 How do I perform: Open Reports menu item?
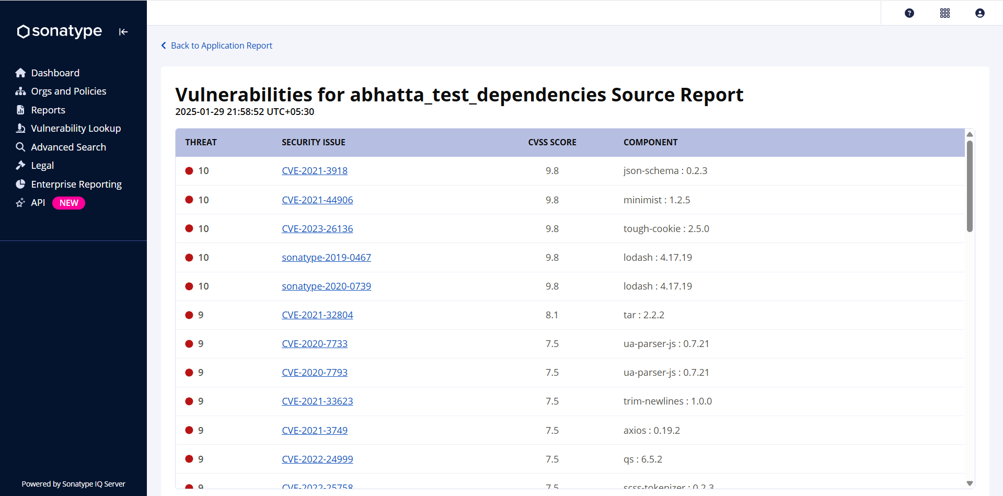coord(48,110)
